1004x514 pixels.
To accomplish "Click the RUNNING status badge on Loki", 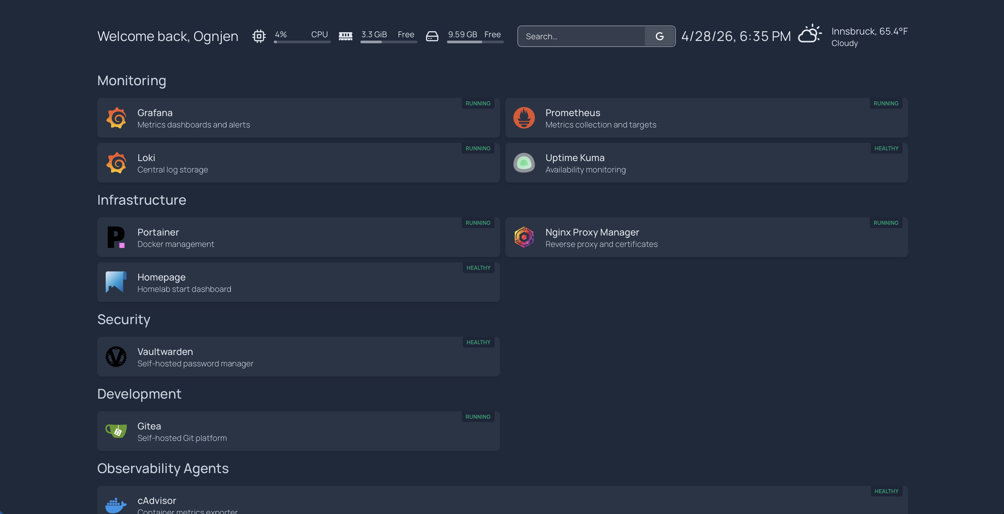I will [478, 149].
